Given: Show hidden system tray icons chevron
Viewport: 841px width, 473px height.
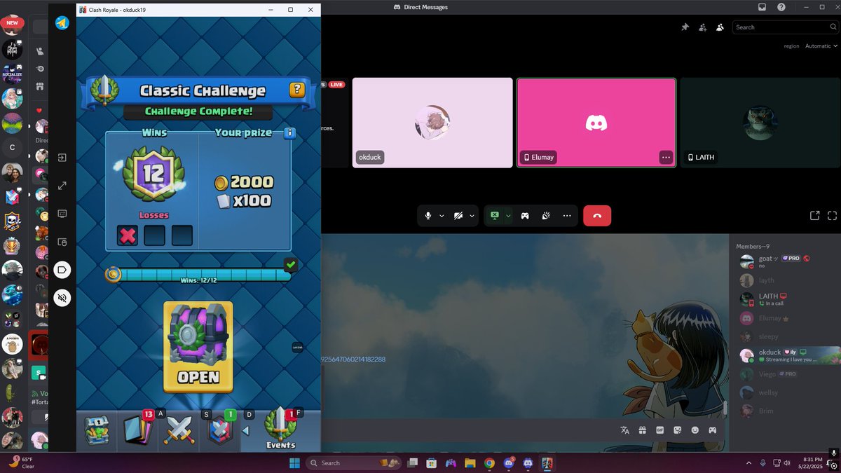Looking at the screenshot, I should click(x=748, y=462).
